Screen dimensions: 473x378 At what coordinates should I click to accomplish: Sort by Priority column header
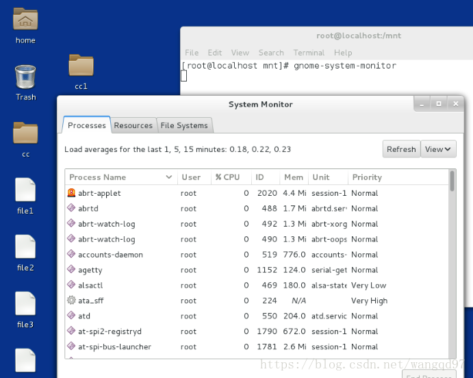coord(398,177)
